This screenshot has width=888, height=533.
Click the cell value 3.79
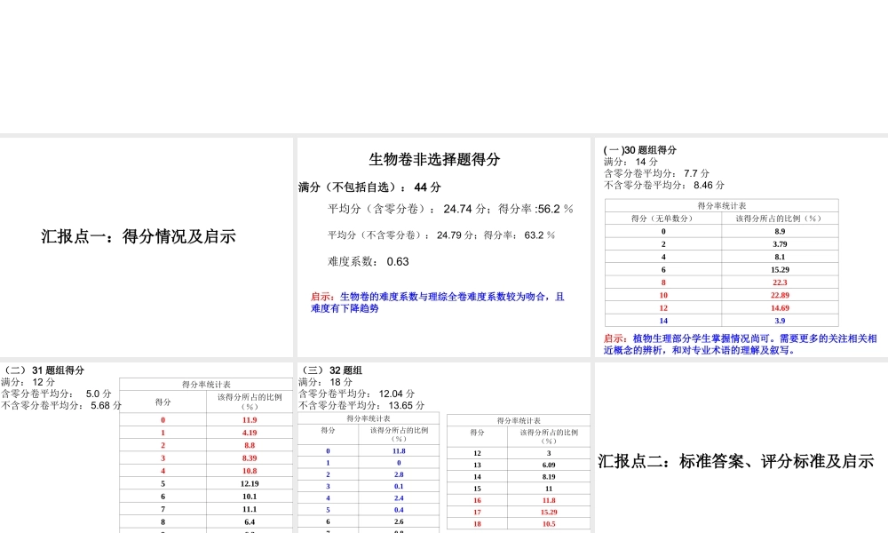pyautogui.click(x=780, y=244)
